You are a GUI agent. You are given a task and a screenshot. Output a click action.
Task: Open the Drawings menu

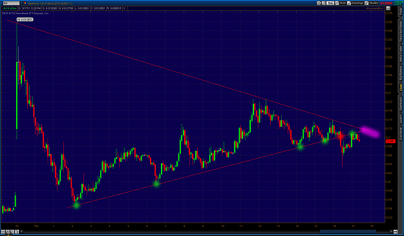357,3
